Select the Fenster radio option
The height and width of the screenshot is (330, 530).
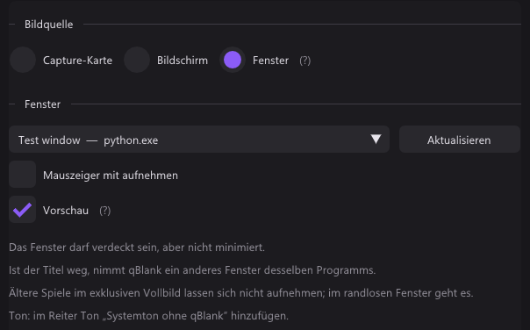233,61
